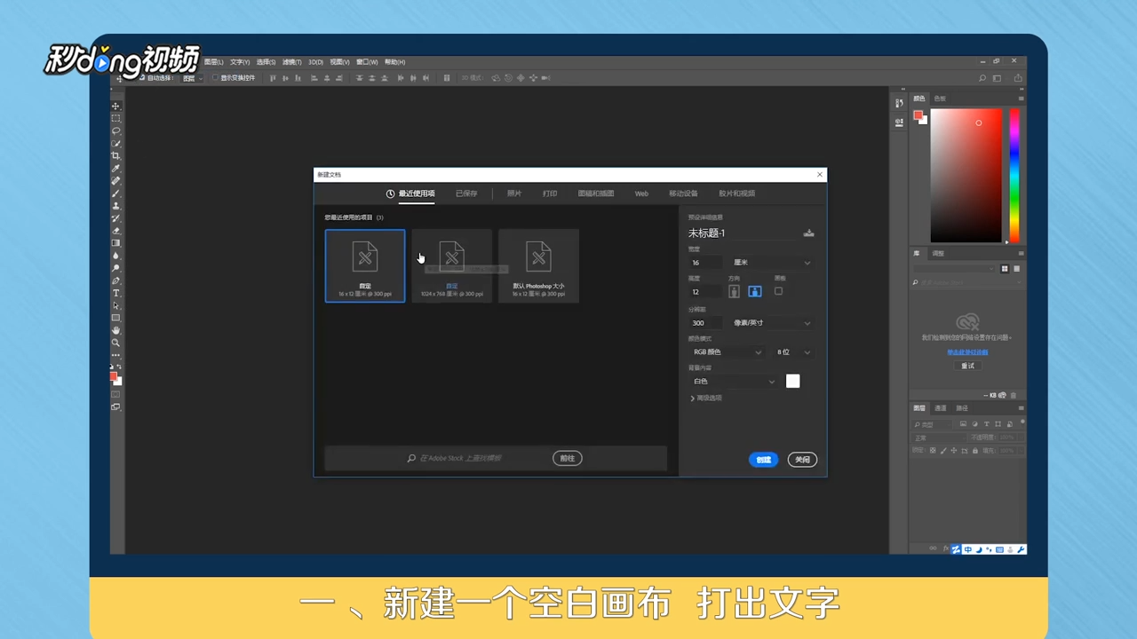The image size is (1137, 639).
Task: Select the Crop tool
Action: [x=115, y=155]
